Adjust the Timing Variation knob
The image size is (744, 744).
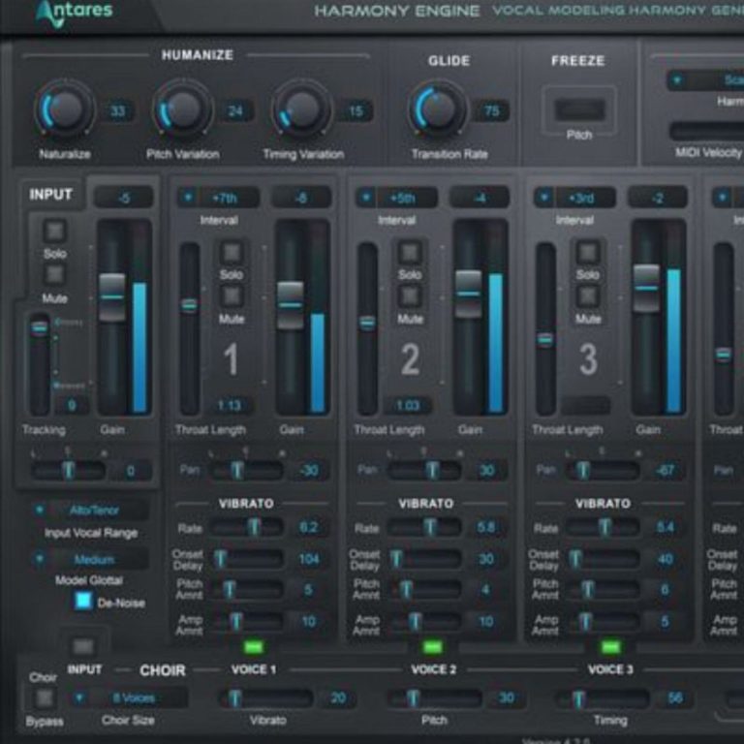click(x=302, y=109)
